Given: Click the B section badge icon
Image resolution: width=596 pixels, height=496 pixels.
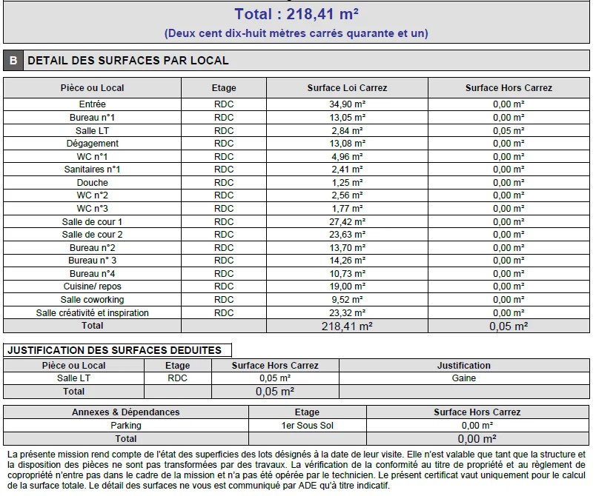Looking at the screenshot, I should (13, 61).
